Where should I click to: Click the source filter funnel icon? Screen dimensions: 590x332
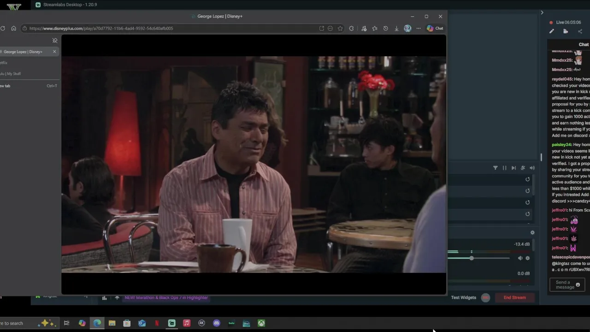coord(496,168)
